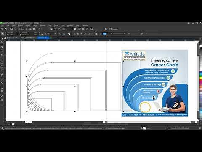The image size is (202, 152).
Task: Click the Save icon in the toolbar
Action: 11,29
